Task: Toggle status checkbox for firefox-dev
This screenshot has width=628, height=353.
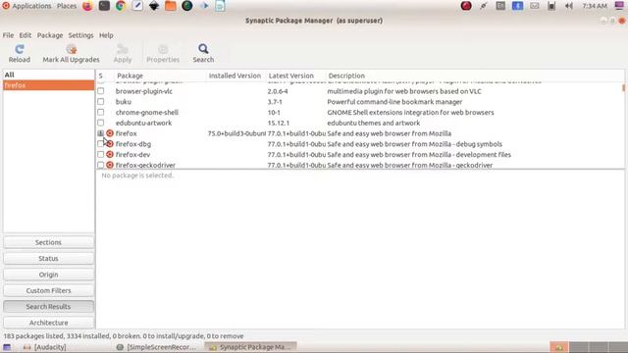Action: pyautogui.click(x=100, y=154)
